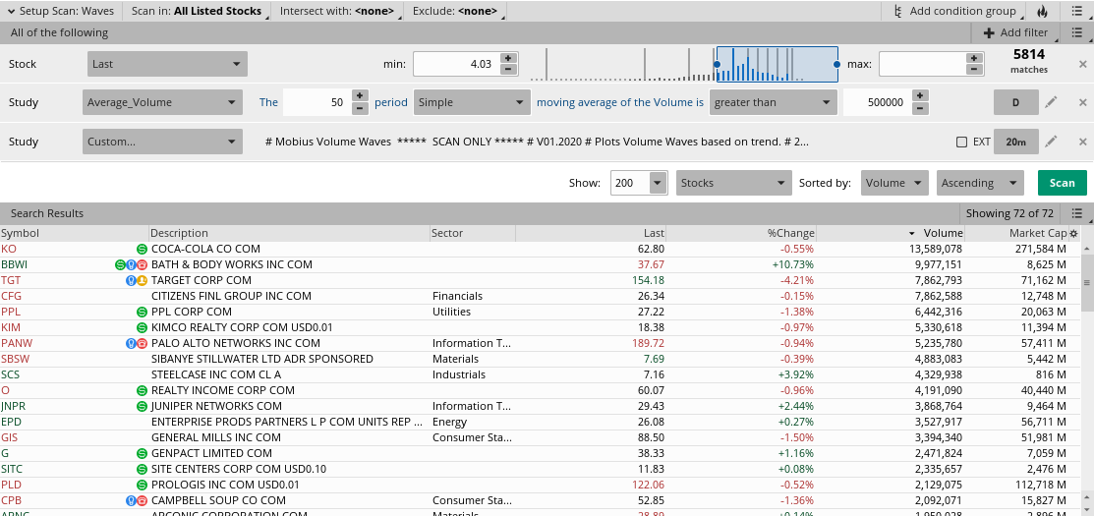Open Scan in: All Listed Stocks menu

(x=199, y=11)
